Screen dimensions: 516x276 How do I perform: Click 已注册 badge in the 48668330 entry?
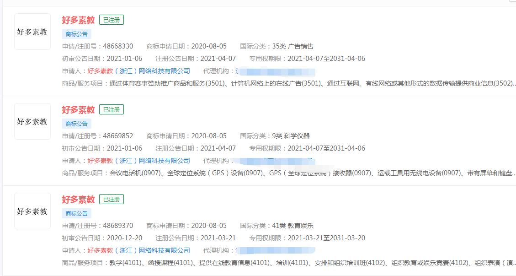[x=112, y=20]
